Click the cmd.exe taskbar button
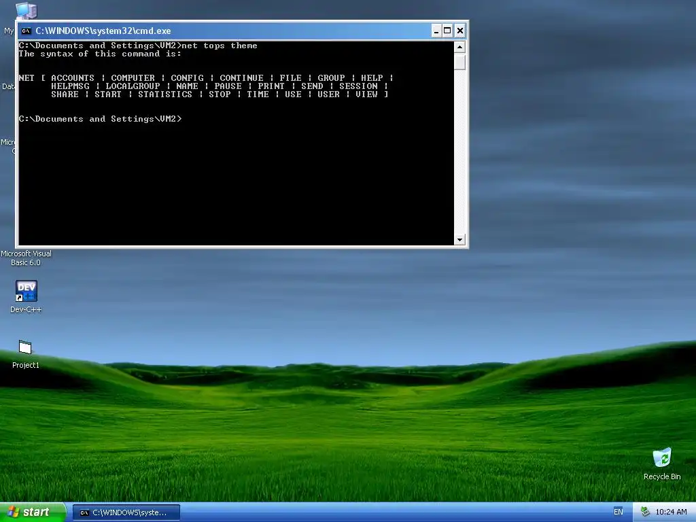This screenshot has width=696, height=522. coord(126,512)
